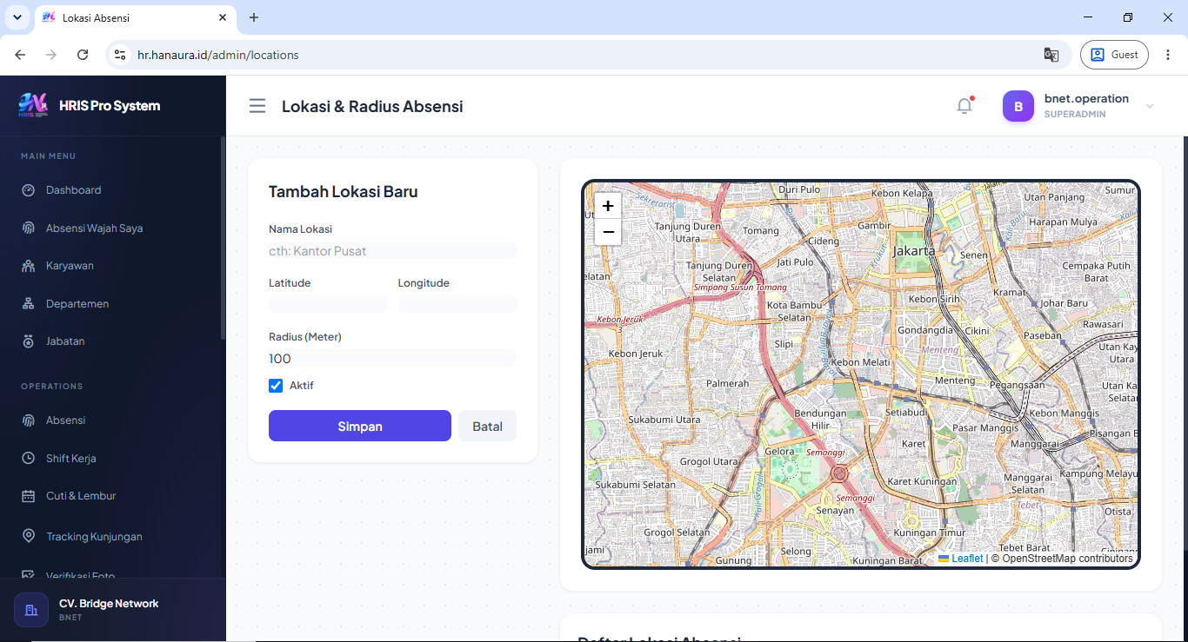Click the Longitude input field
The height and width of the screenshot is (642, 1188).
[457, 304]
